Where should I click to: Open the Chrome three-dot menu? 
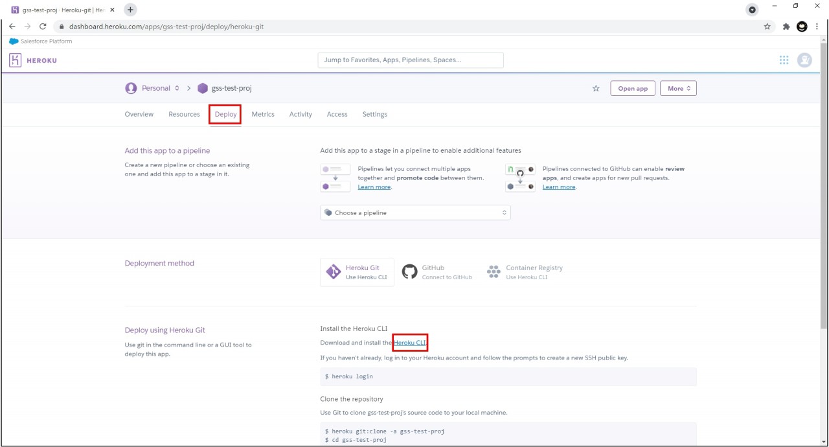click(817, 27)
